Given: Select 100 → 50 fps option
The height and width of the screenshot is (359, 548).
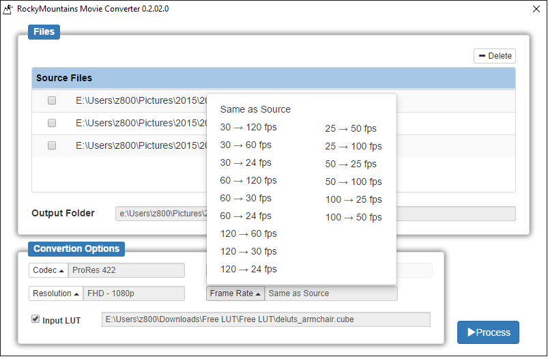Looking at the screenshot, I should pyautogui.click(x=354, y=217).
